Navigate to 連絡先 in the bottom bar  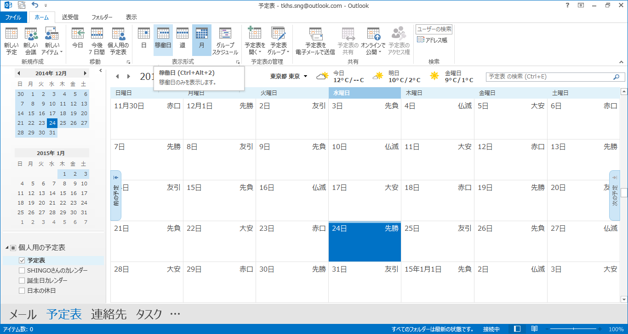tap(108, 314)
